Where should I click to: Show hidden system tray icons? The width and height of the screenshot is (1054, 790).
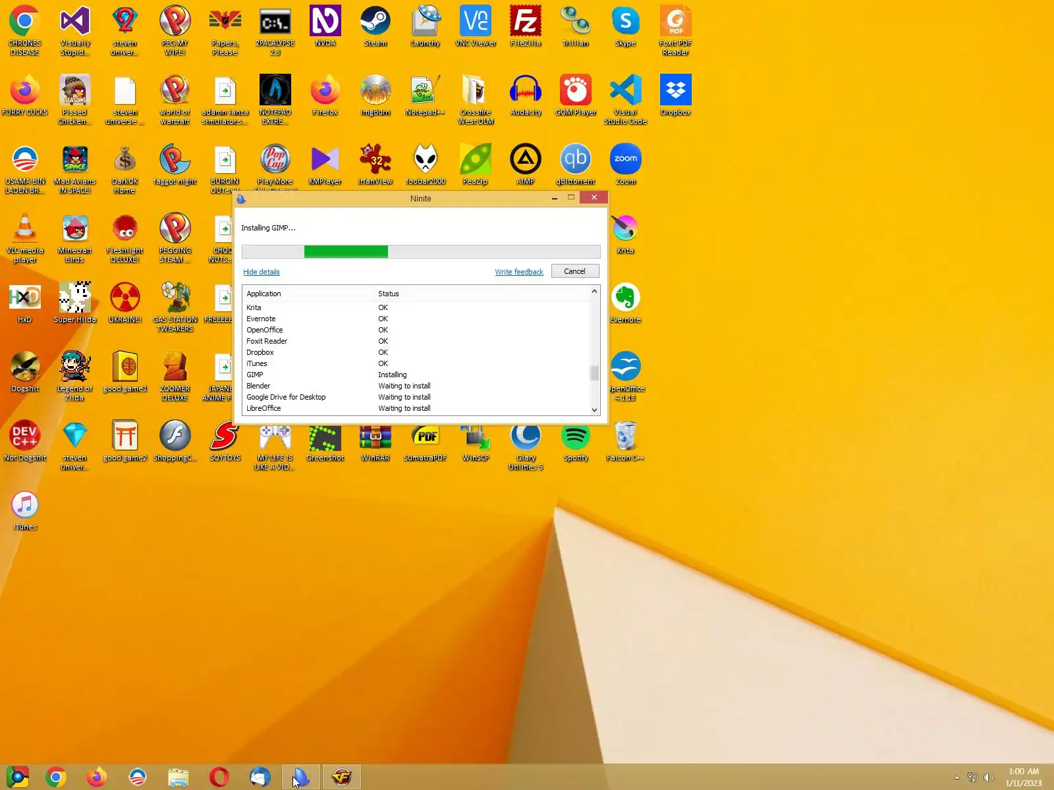(957, 777)
